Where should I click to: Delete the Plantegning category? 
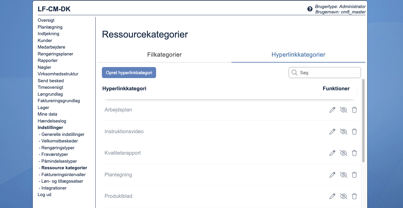[x=354, y=175]
